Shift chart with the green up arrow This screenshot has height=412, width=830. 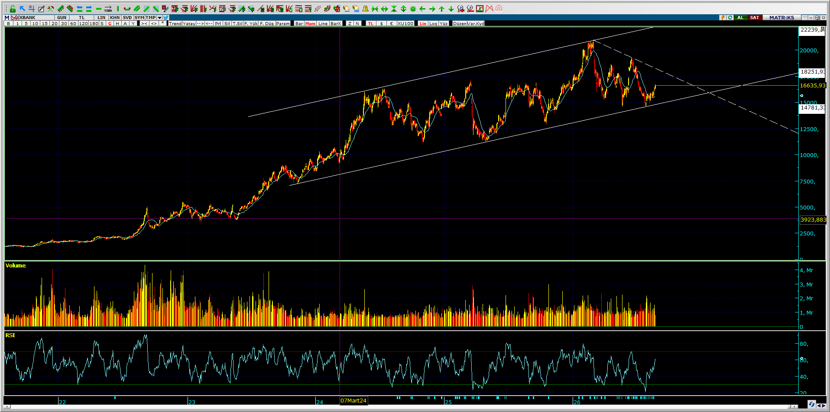[441, 9]
